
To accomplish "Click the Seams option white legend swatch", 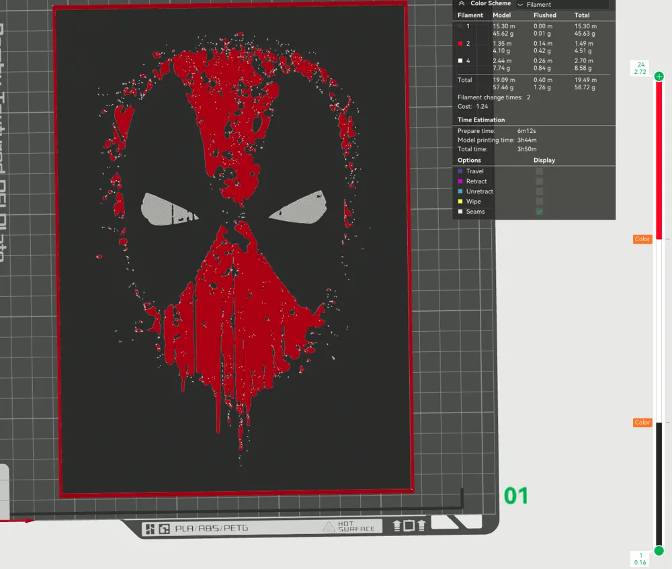I will (460, 212).
